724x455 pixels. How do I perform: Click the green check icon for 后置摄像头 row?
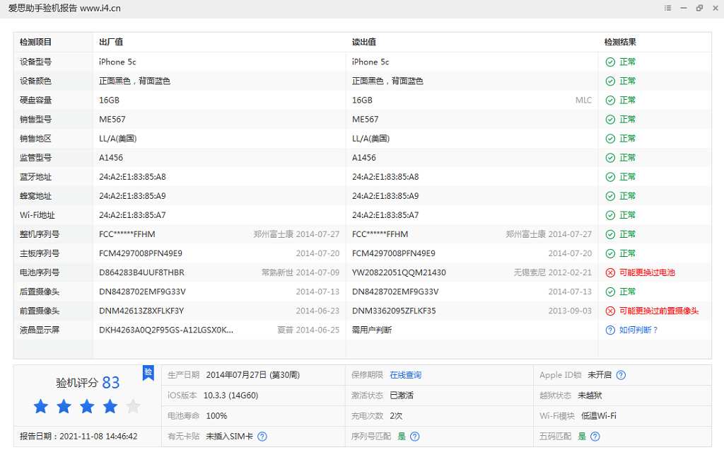tap(610, 292)
